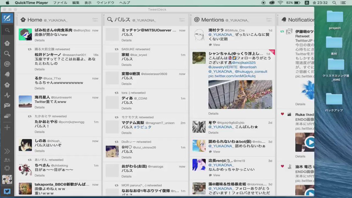352x198 pixels.
Task: Click しのあ profile avatar
Action: (x=25, y=145)
